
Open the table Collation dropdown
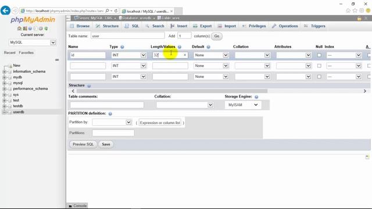(185, 105)
